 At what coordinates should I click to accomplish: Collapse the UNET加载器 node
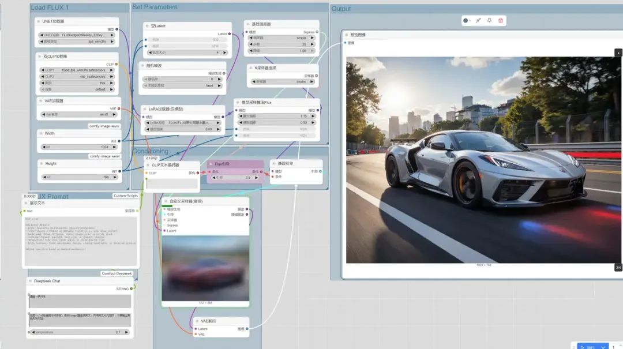tap(39, 21)
